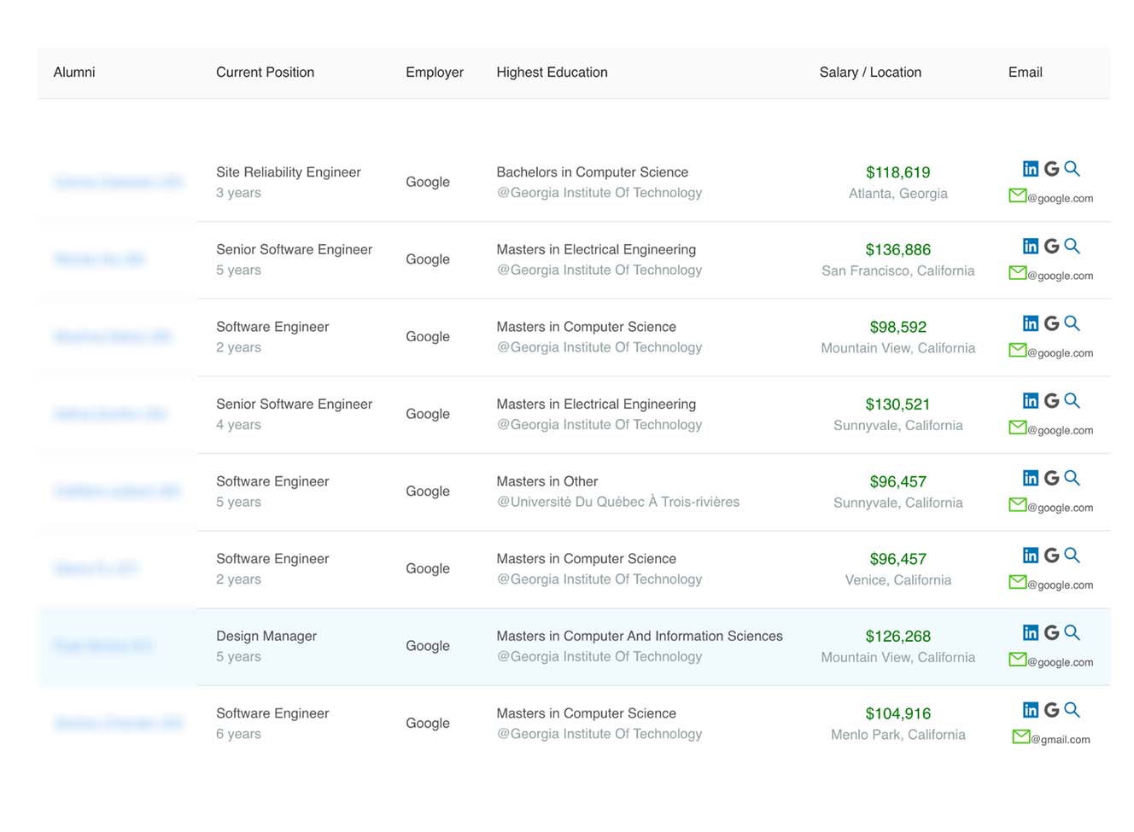Click the Site Reliability Engineer position text
The image size is (1134, 832).
pos(289,172)
